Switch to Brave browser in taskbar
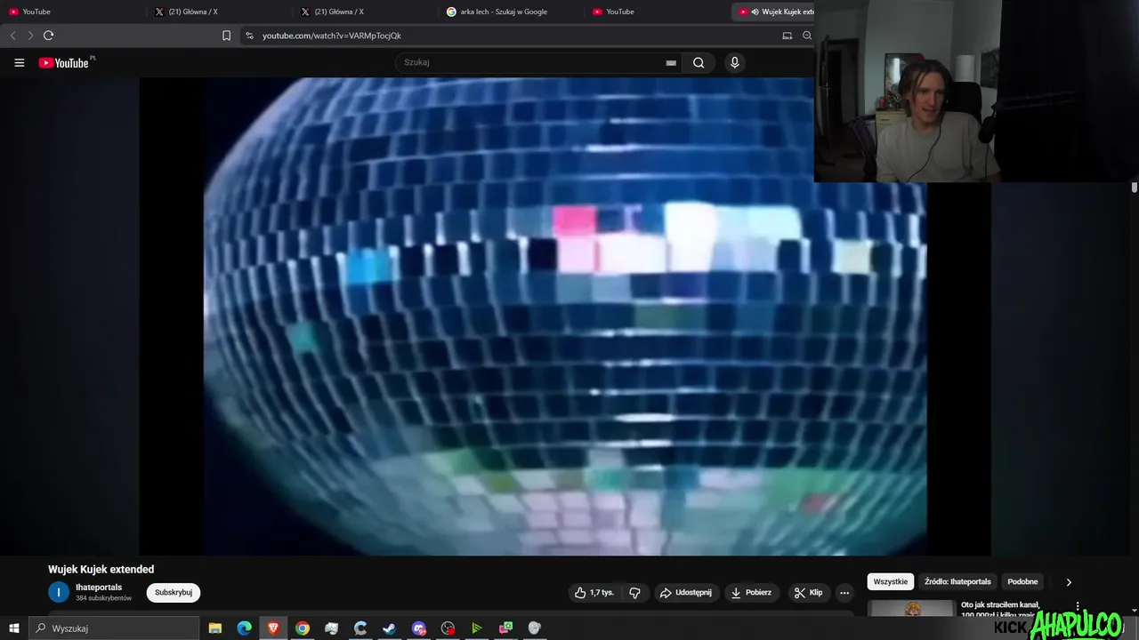This screenshot has width=1139, height=640. click(x=273, y=628)
